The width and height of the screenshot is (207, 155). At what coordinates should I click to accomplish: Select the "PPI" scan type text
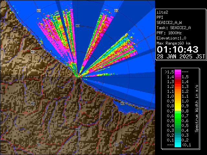pyautogui.click(x=160, y=17)
